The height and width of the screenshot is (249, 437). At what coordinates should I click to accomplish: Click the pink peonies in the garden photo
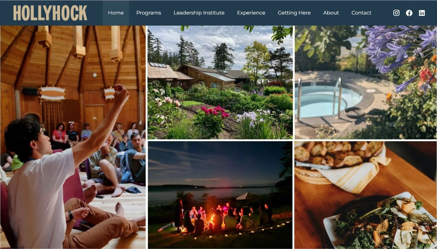click(215, 112)
